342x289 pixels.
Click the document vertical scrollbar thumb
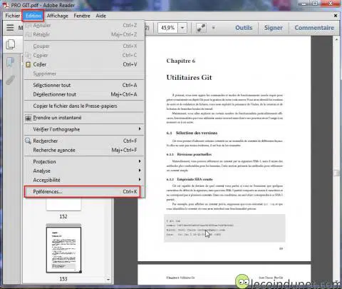pos(336,173)
